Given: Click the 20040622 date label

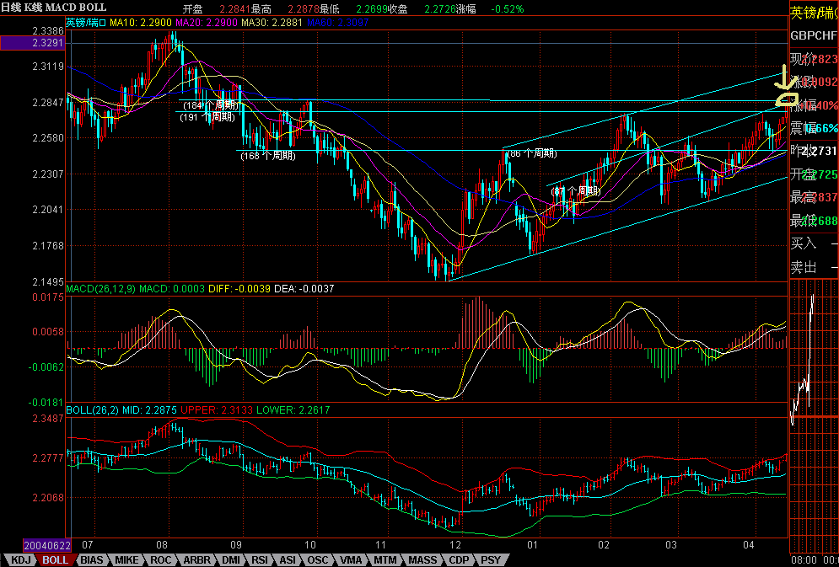Looking at the screenshot, I should [x=35, y=546].
